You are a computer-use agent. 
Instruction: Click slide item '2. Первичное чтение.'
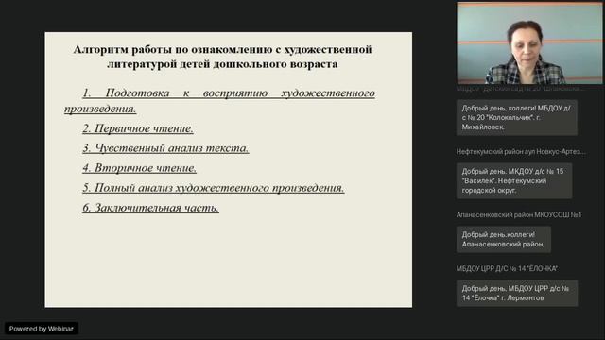pos(138,128)
